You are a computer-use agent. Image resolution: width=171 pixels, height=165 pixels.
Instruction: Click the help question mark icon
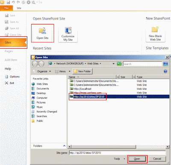click(165, 71)
